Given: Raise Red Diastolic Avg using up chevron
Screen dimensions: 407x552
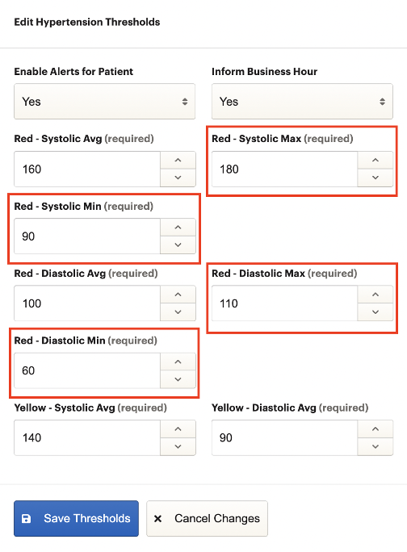Looking at the screenshot, I should point(178,295).
